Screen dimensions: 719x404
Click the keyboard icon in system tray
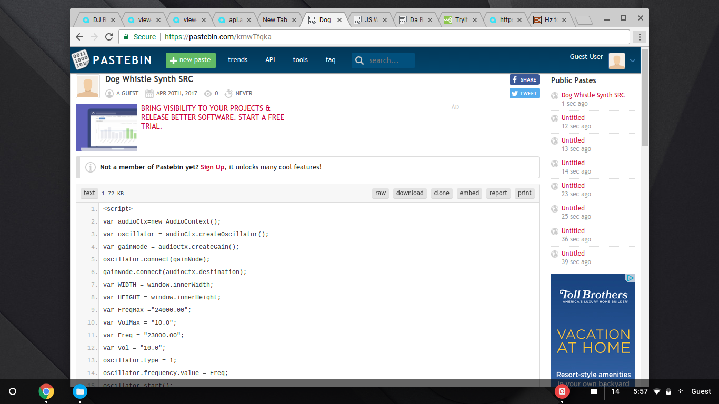click(x=594, y=391)
